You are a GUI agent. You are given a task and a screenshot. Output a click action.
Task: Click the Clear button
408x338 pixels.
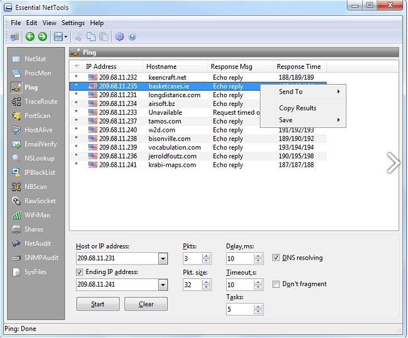coord(146,304)
